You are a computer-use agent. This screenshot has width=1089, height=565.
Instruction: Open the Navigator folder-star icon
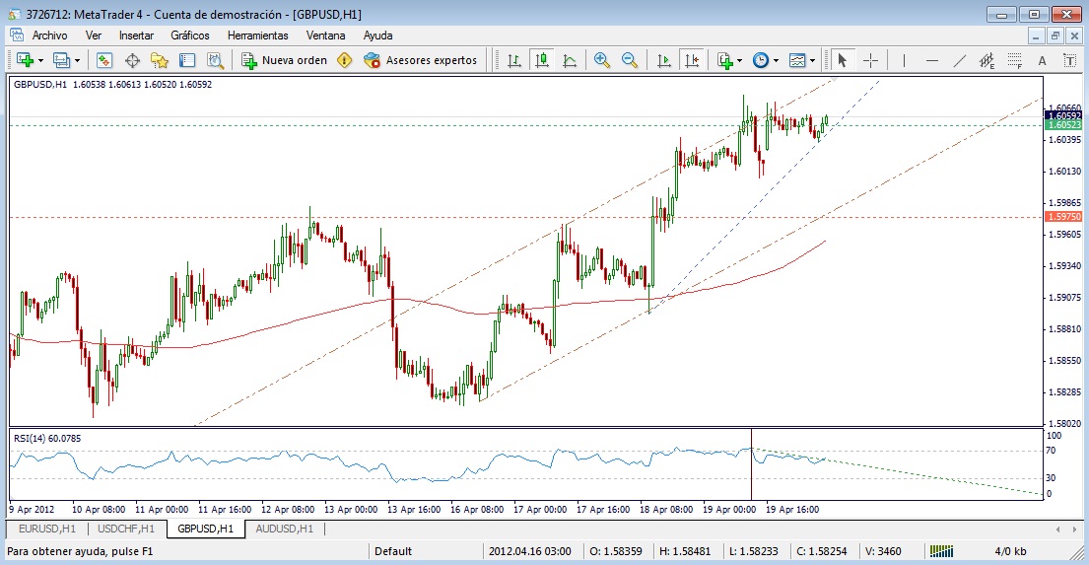pyautogui.click(x=160, y=60)
